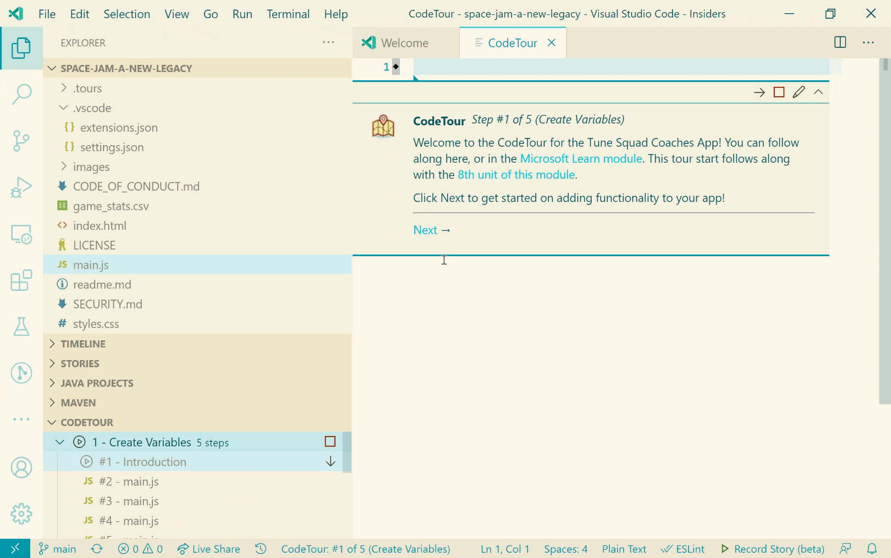Expand the .tours folder
The height and width of the screenshot is (558, 891).
87,88
